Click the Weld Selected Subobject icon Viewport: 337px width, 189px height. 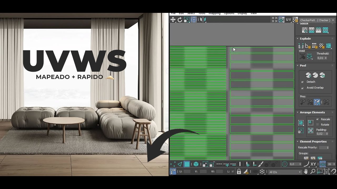[309, 56]
